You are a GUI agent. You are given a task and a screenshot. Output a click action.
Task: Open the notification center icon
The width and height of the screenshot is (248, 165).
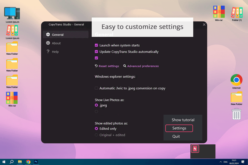[243, 162]
